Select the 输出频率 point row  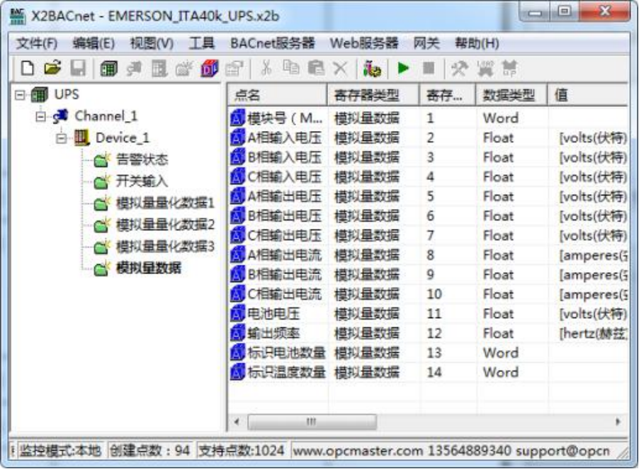click(x=428, y=333)
